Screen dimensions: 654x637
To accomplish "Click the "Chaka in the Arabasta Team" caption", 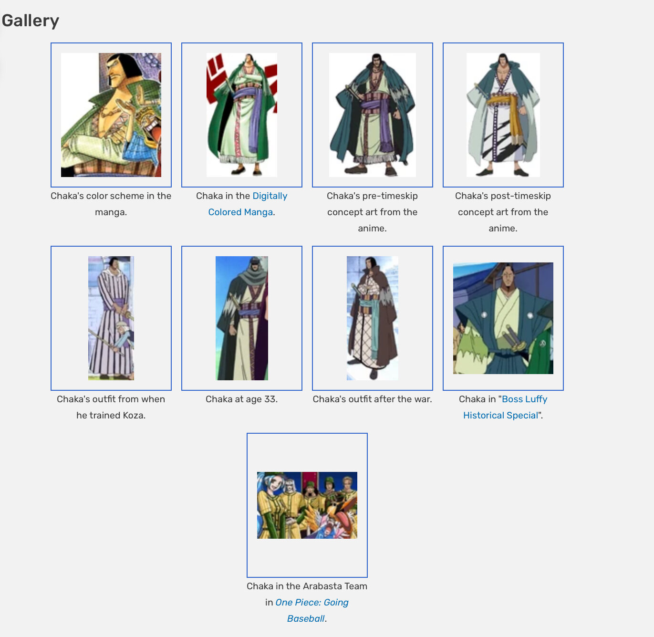I will (307, 586).
